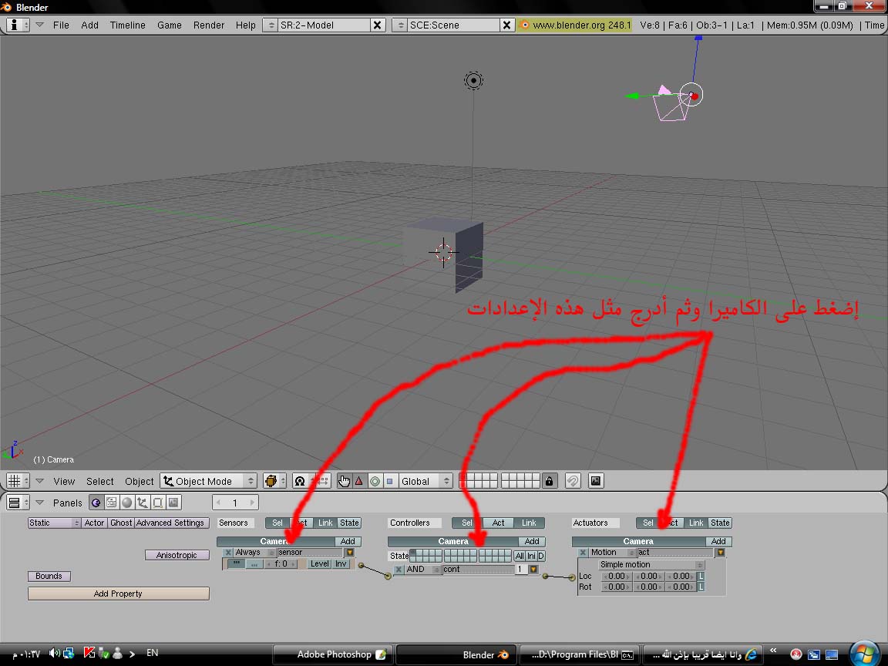Open the Static physics type dropdown

55,523
